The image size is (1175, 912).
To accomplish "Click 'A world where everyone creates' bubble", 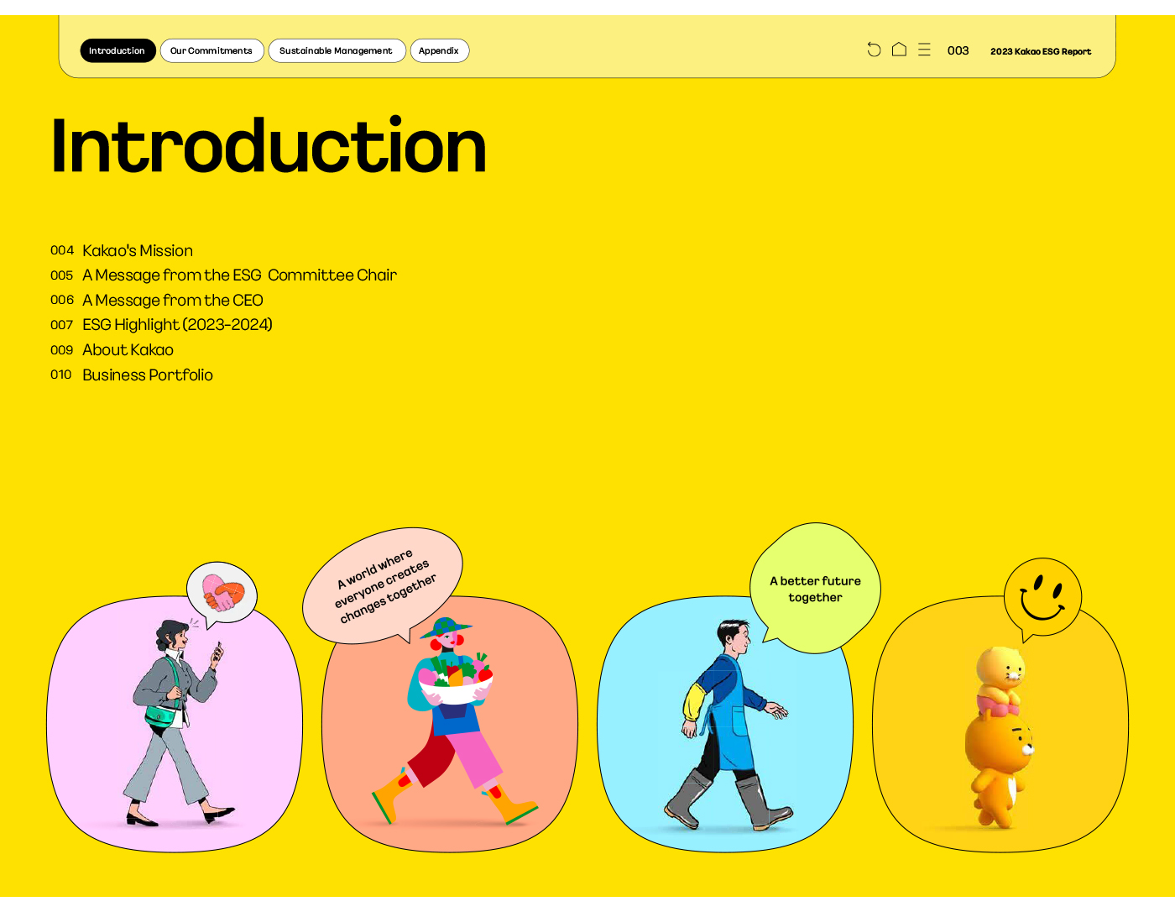I will [384, 586].
